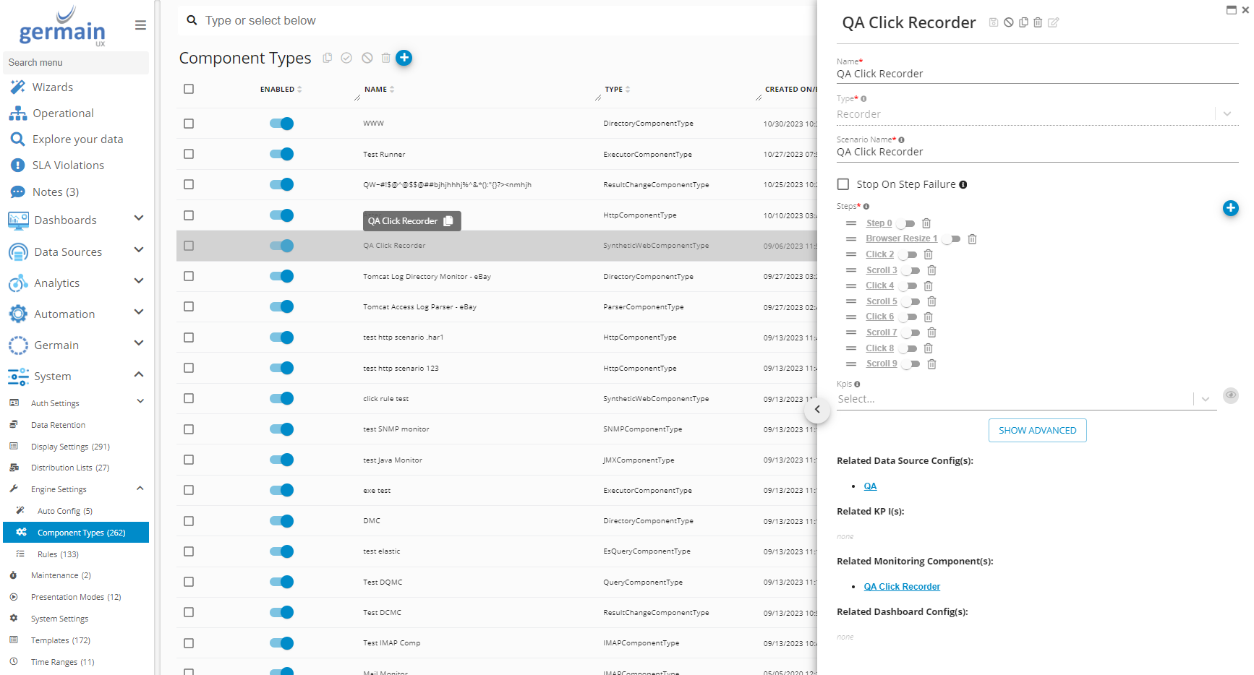Toggle the enabled switch for Test Runner

click(281, 154)
